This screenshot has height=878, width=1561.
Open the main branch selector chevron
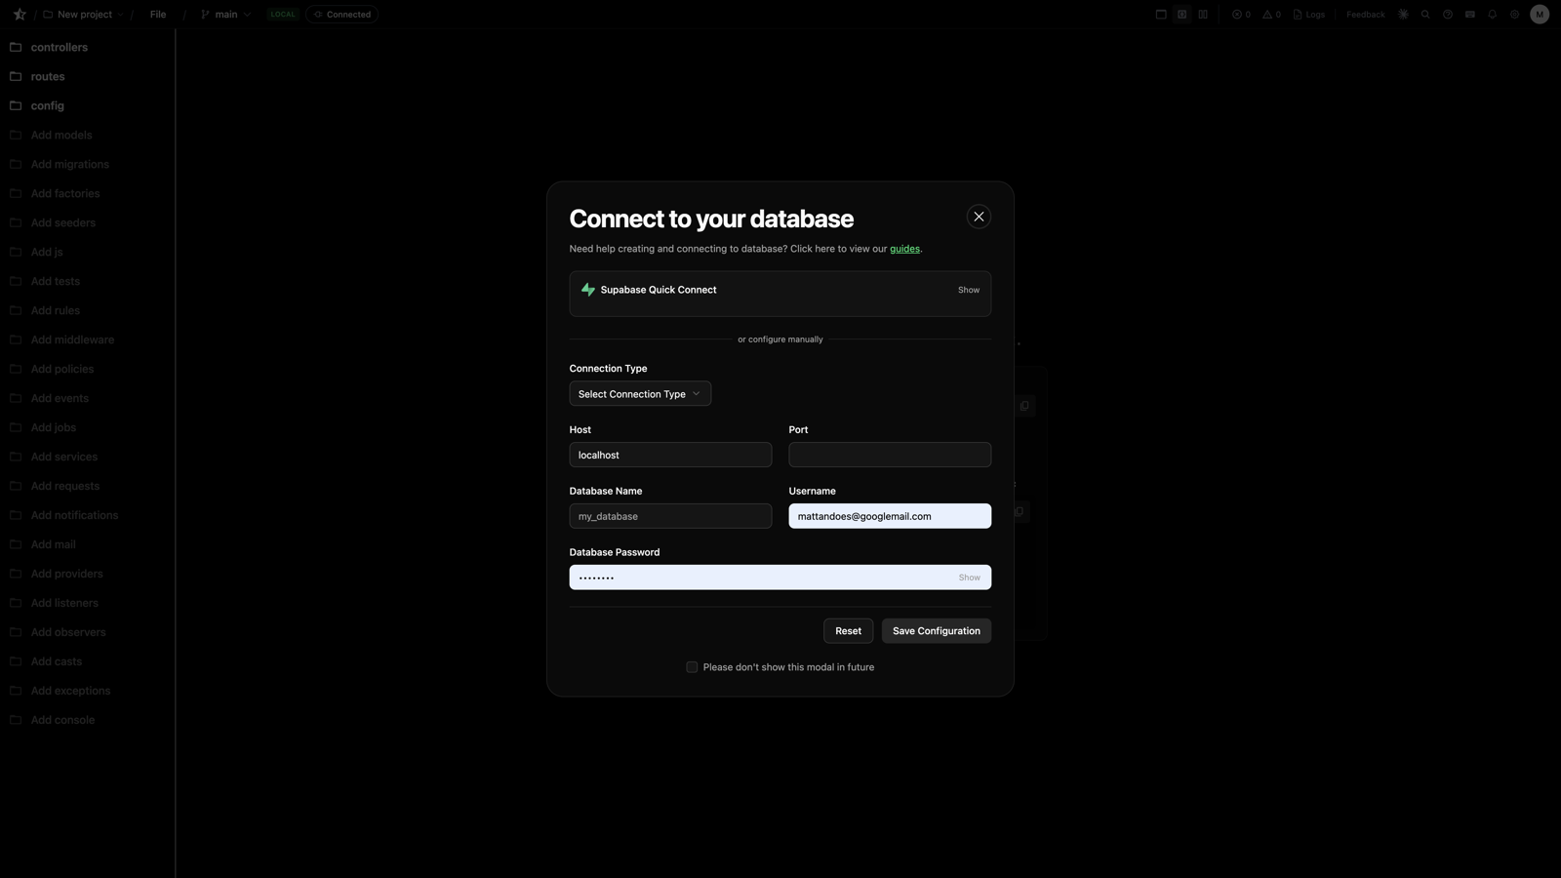(247, 14)
